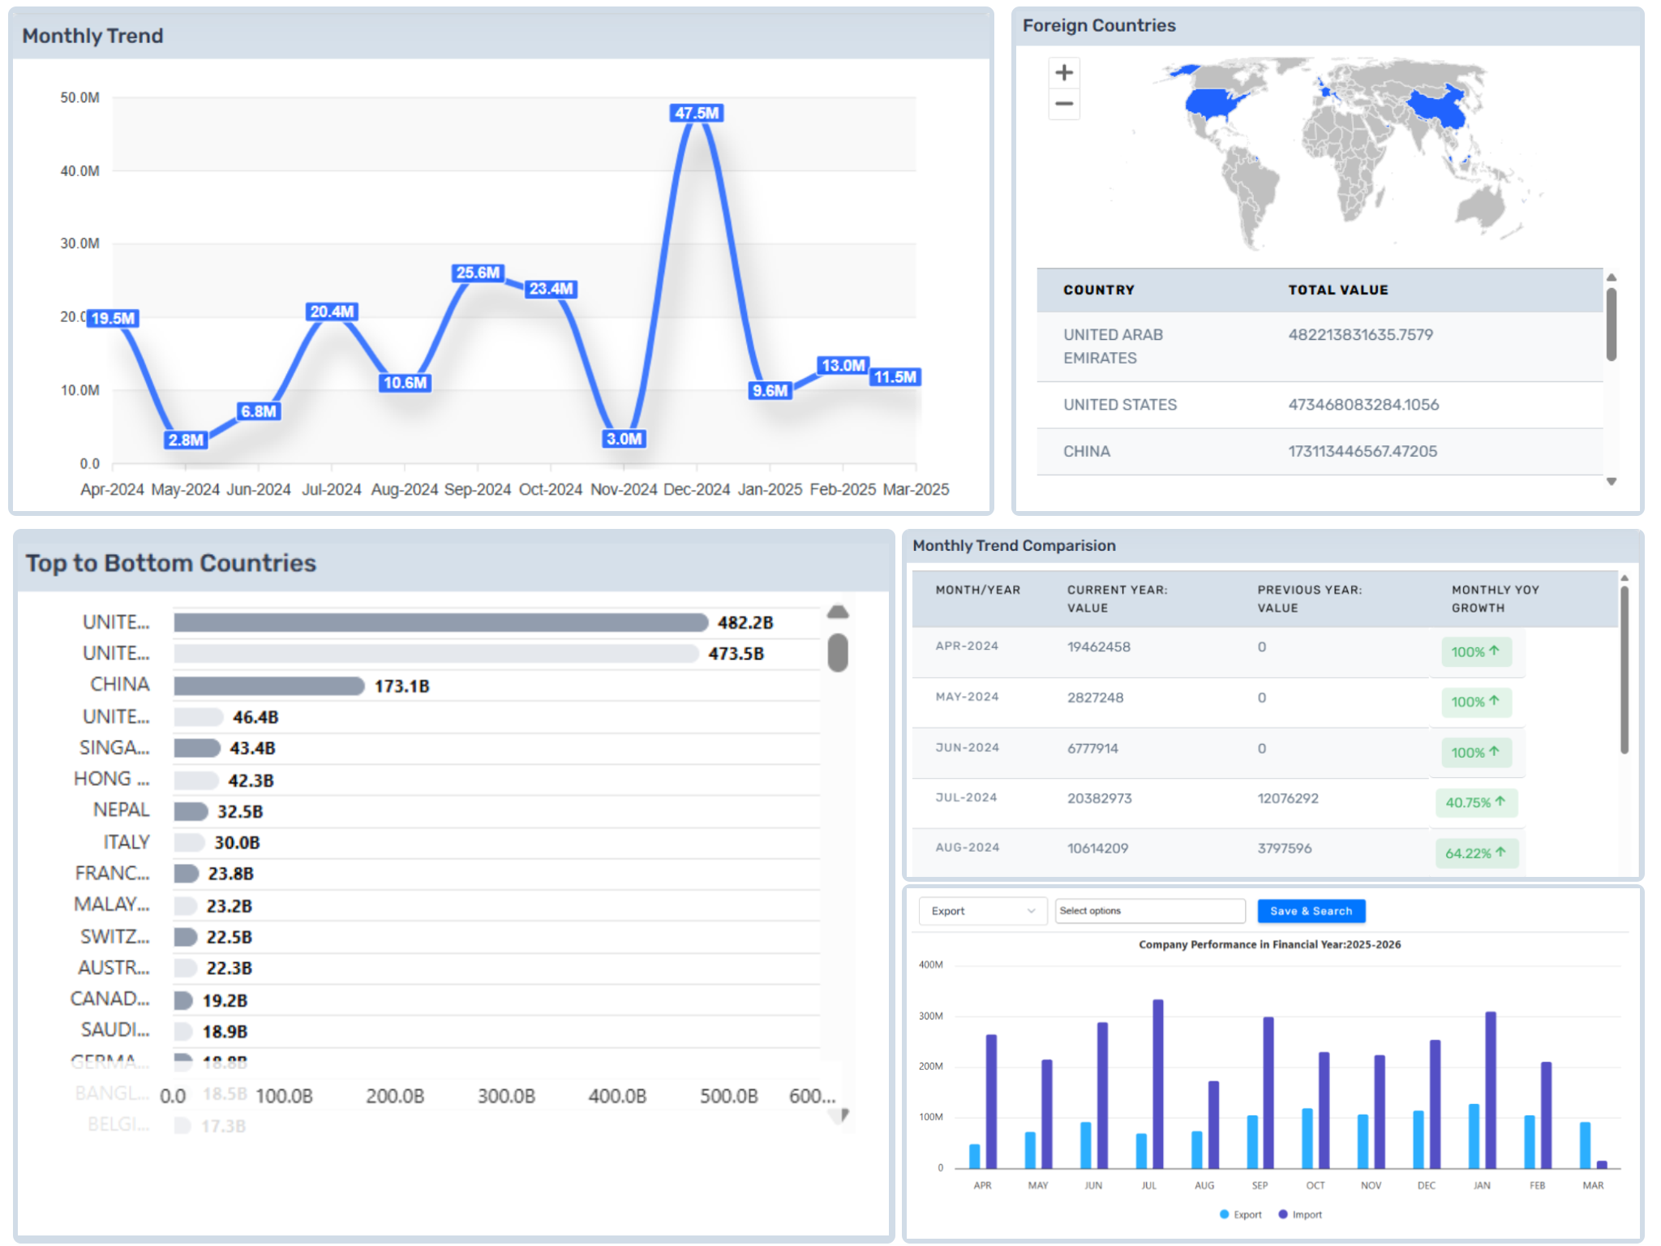This screenshot has width=1661, height=1246.
Task: Open the Export dropdown
Action: pos(981,911)
